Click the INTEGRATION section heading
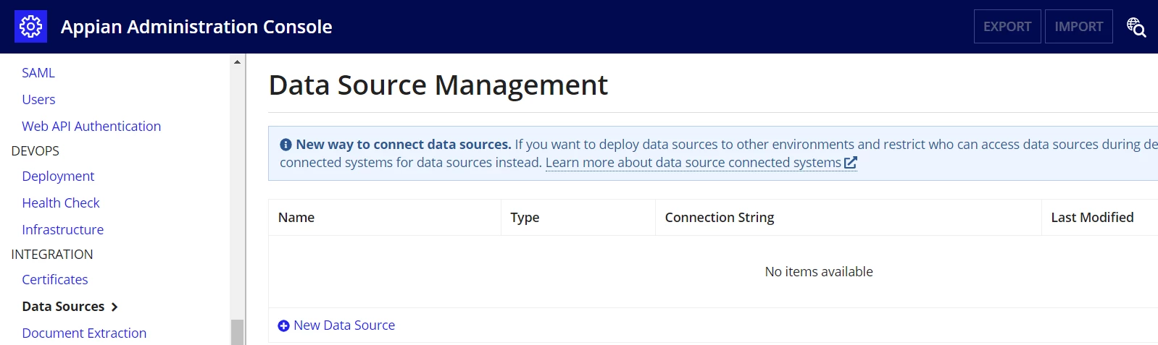Image resolution: width=1158 pixels, height=345 pixels. coord(52,255)
